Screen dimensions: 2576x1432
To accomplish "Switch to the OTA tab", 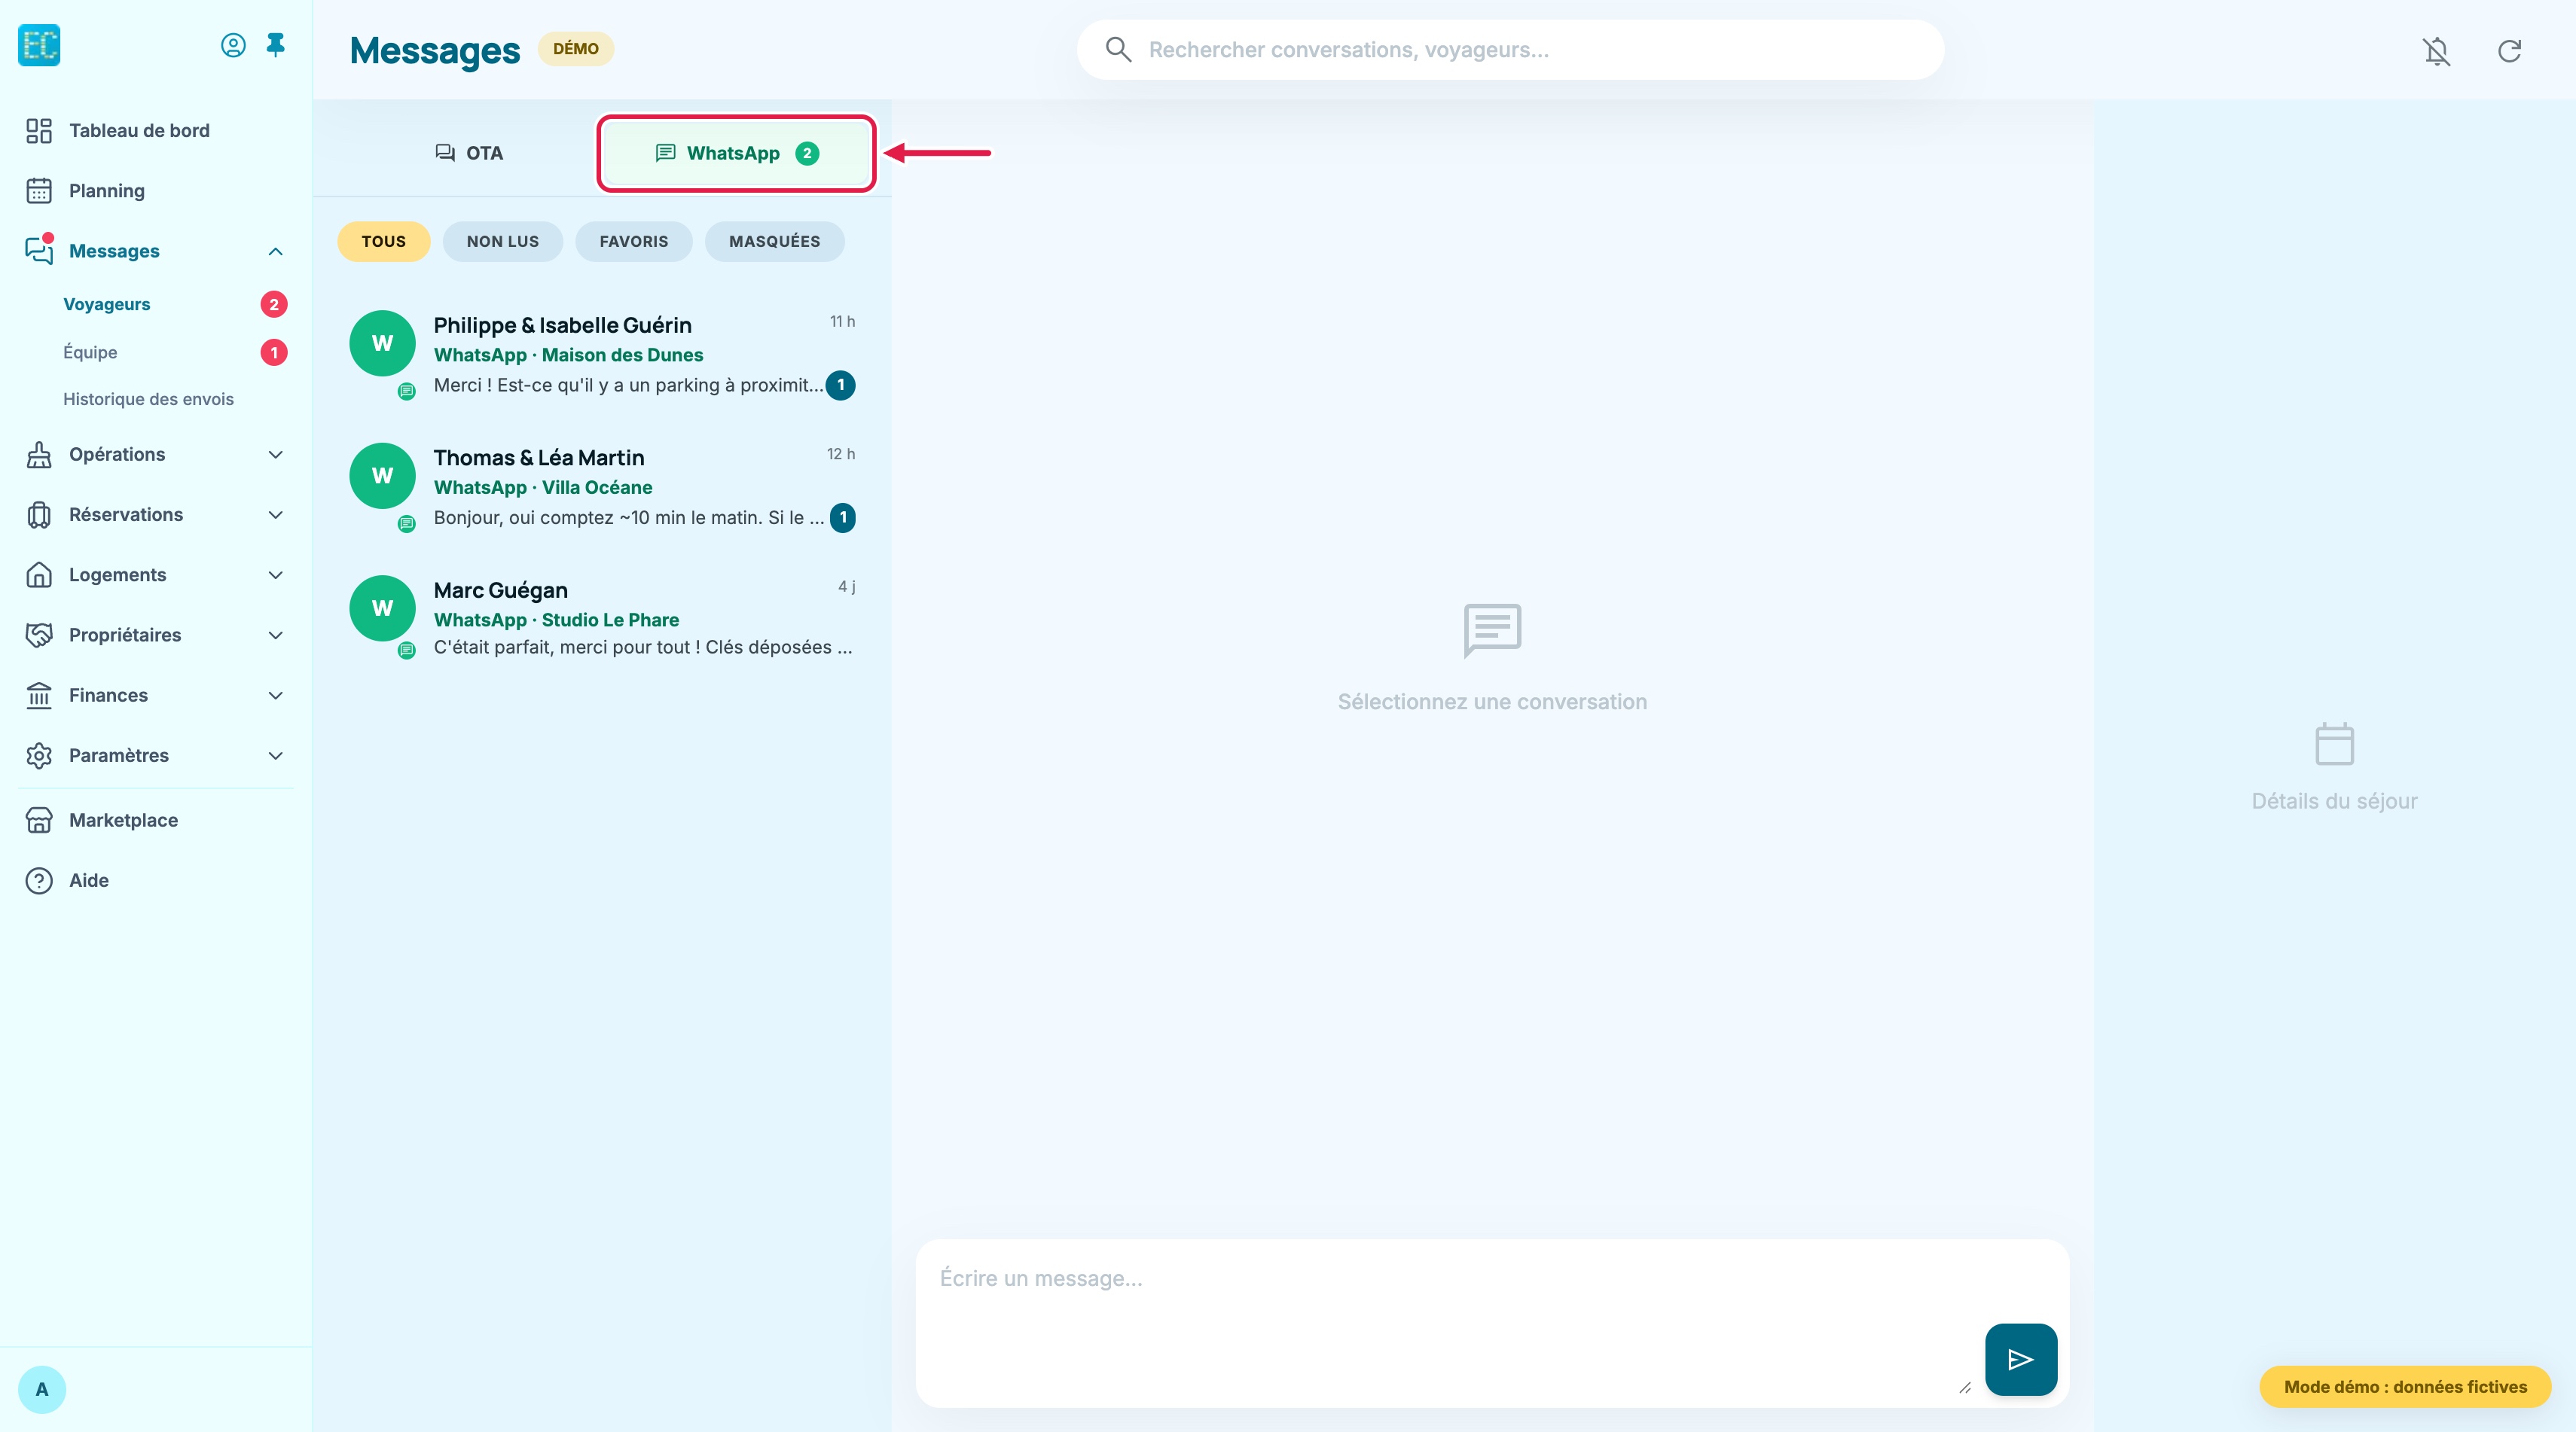I will [469, 153].
